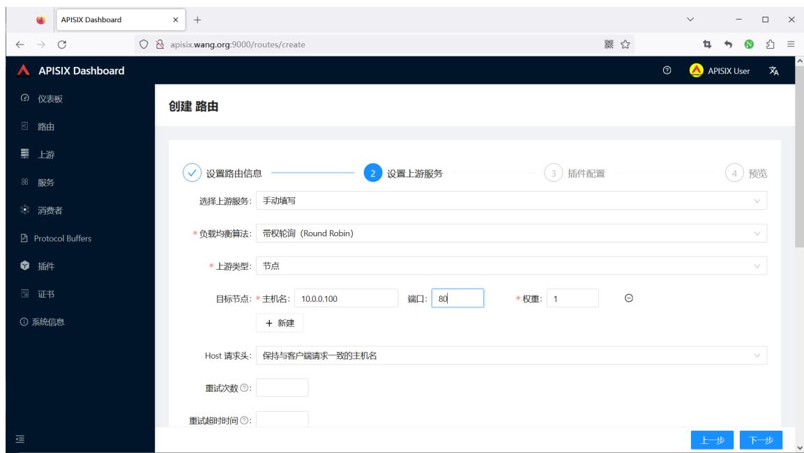Click the browser forward arrow
This screenshot has width=804, height=453.
click(x=41, y=45)
